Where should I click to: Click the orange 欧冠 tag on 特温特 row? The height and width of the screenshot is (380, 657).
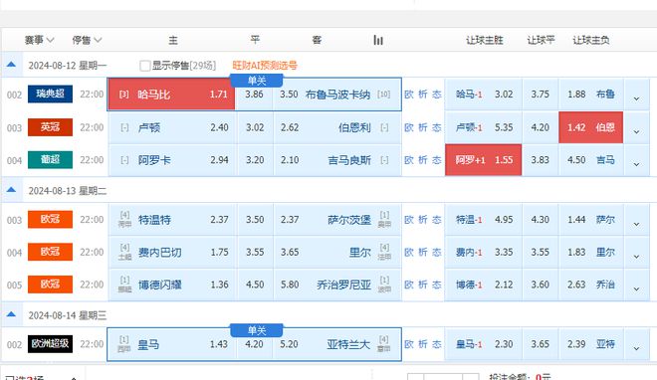pyautogui.click(x=51, y=219)
